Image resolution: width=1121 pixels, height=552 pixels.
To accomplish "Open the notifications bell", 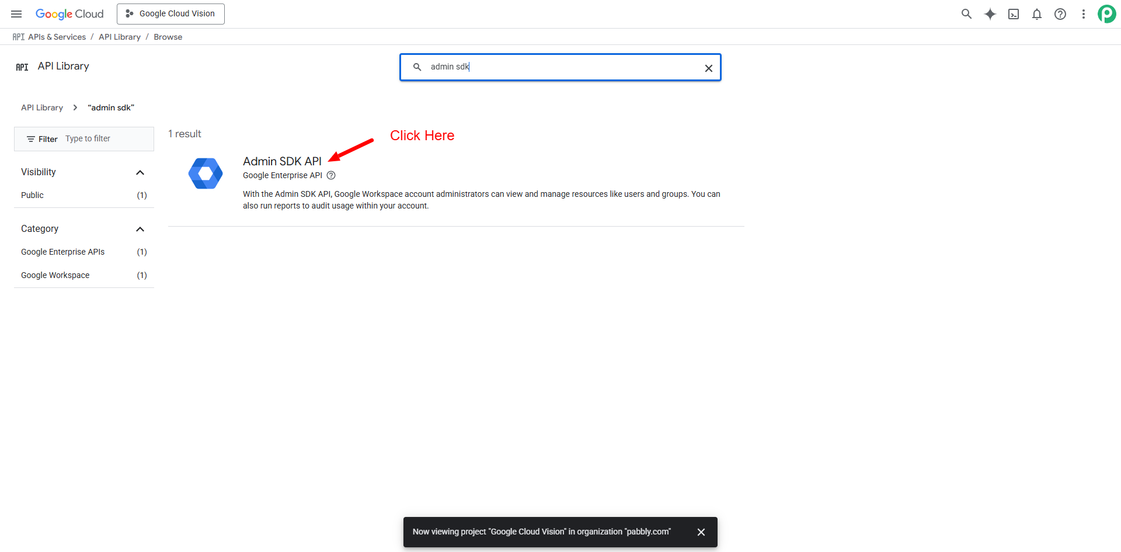I will pos(1037,14).
